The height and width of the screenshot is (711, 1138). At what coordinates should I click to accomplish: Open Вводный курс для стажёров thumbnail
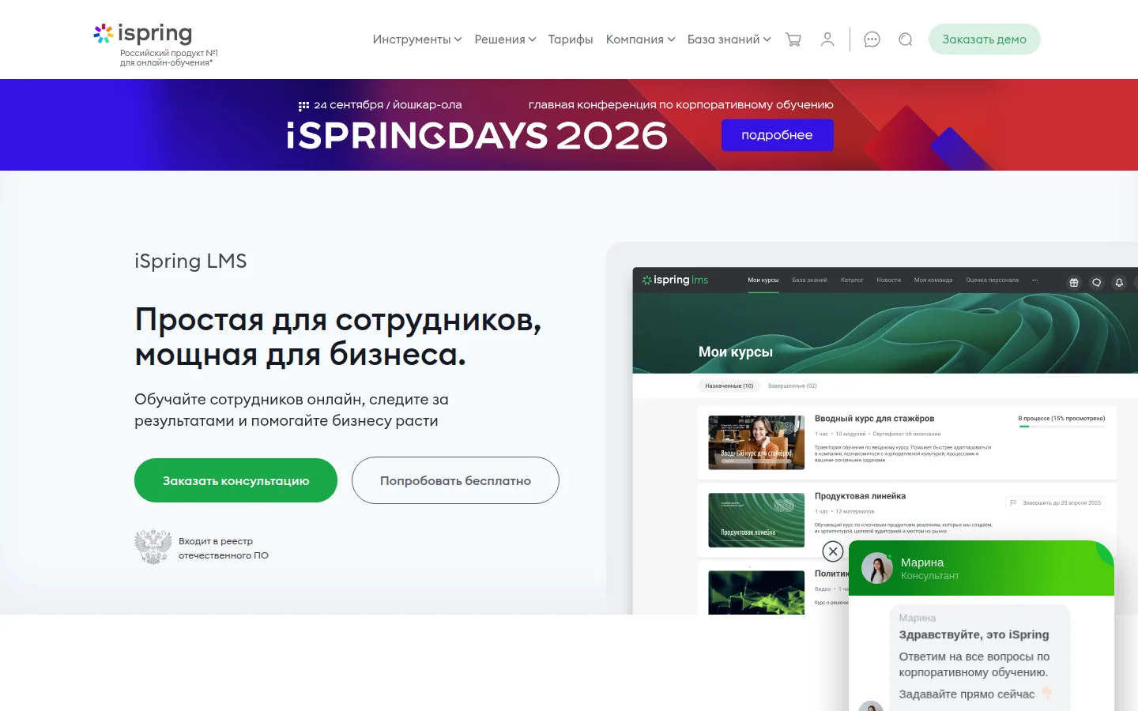point(756,442)
